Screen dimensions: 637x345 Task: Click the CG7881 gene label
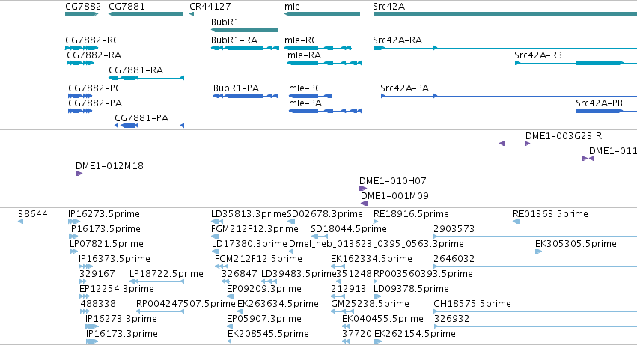[x=127, y=7]
